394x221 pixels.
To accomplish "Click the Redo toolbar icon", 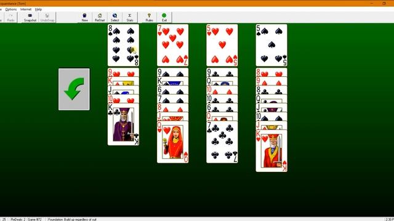I will pyautogui.click(x=10, y=17).
